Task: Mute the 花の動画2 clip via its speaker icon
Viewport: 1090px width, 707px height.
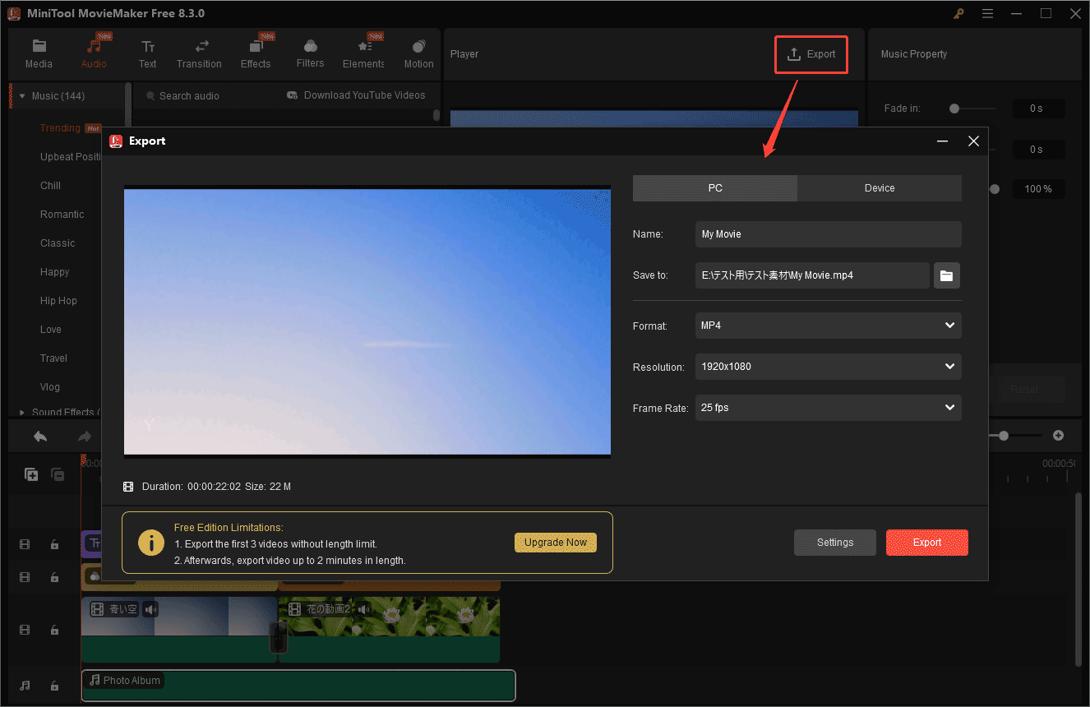Action: coord(364,609)
